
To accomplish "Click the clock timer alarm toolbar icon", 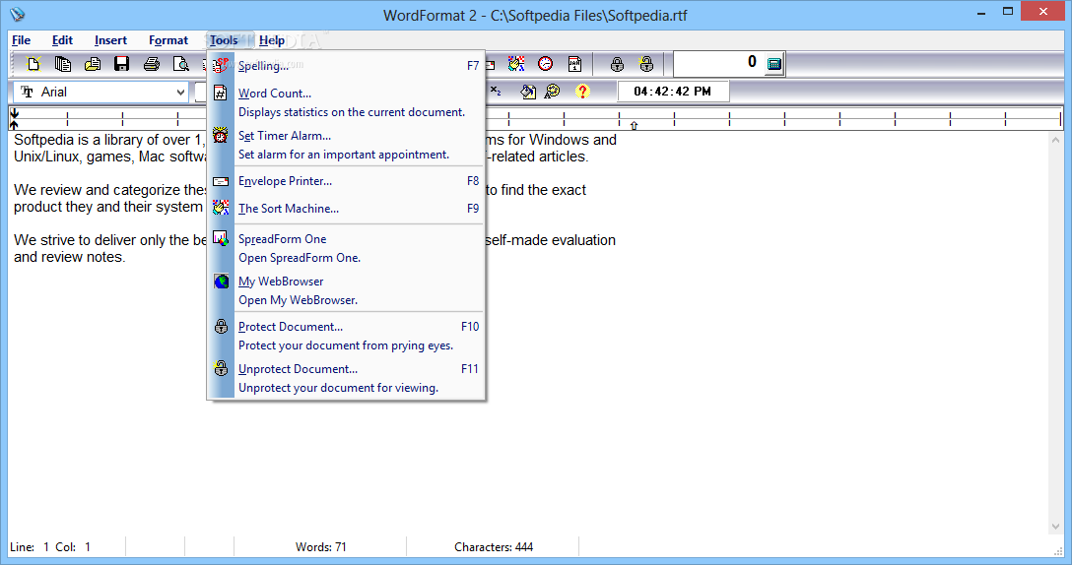I will (546, 64).
